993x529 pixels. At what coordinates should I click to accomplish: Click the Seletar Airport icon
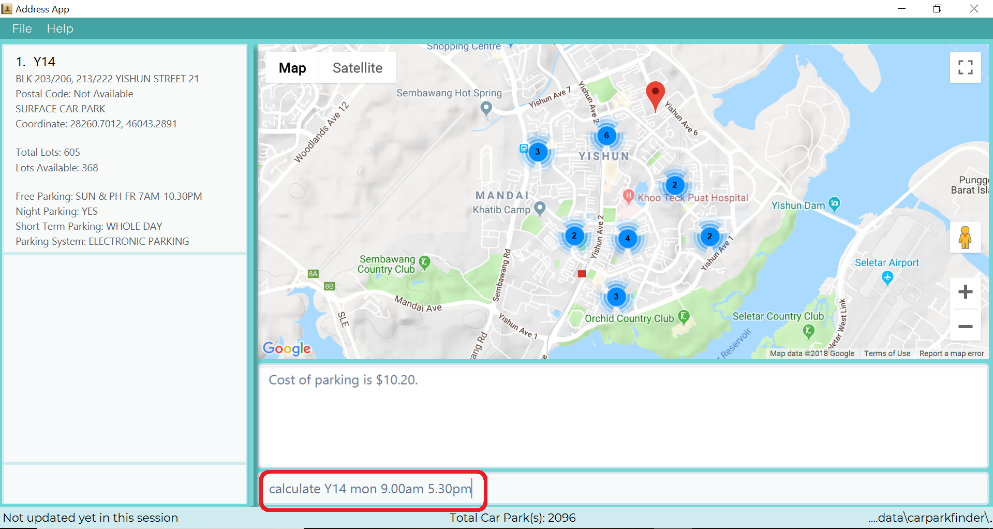[x=887, y=278]
